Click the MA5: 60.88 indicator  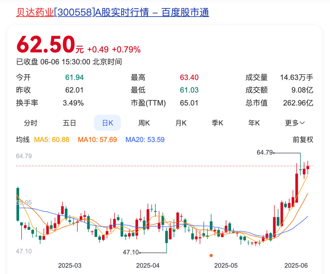(51, 140)
